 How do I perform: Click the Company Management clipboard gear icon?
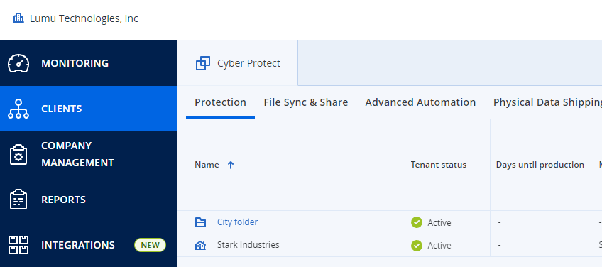point(18,154)
